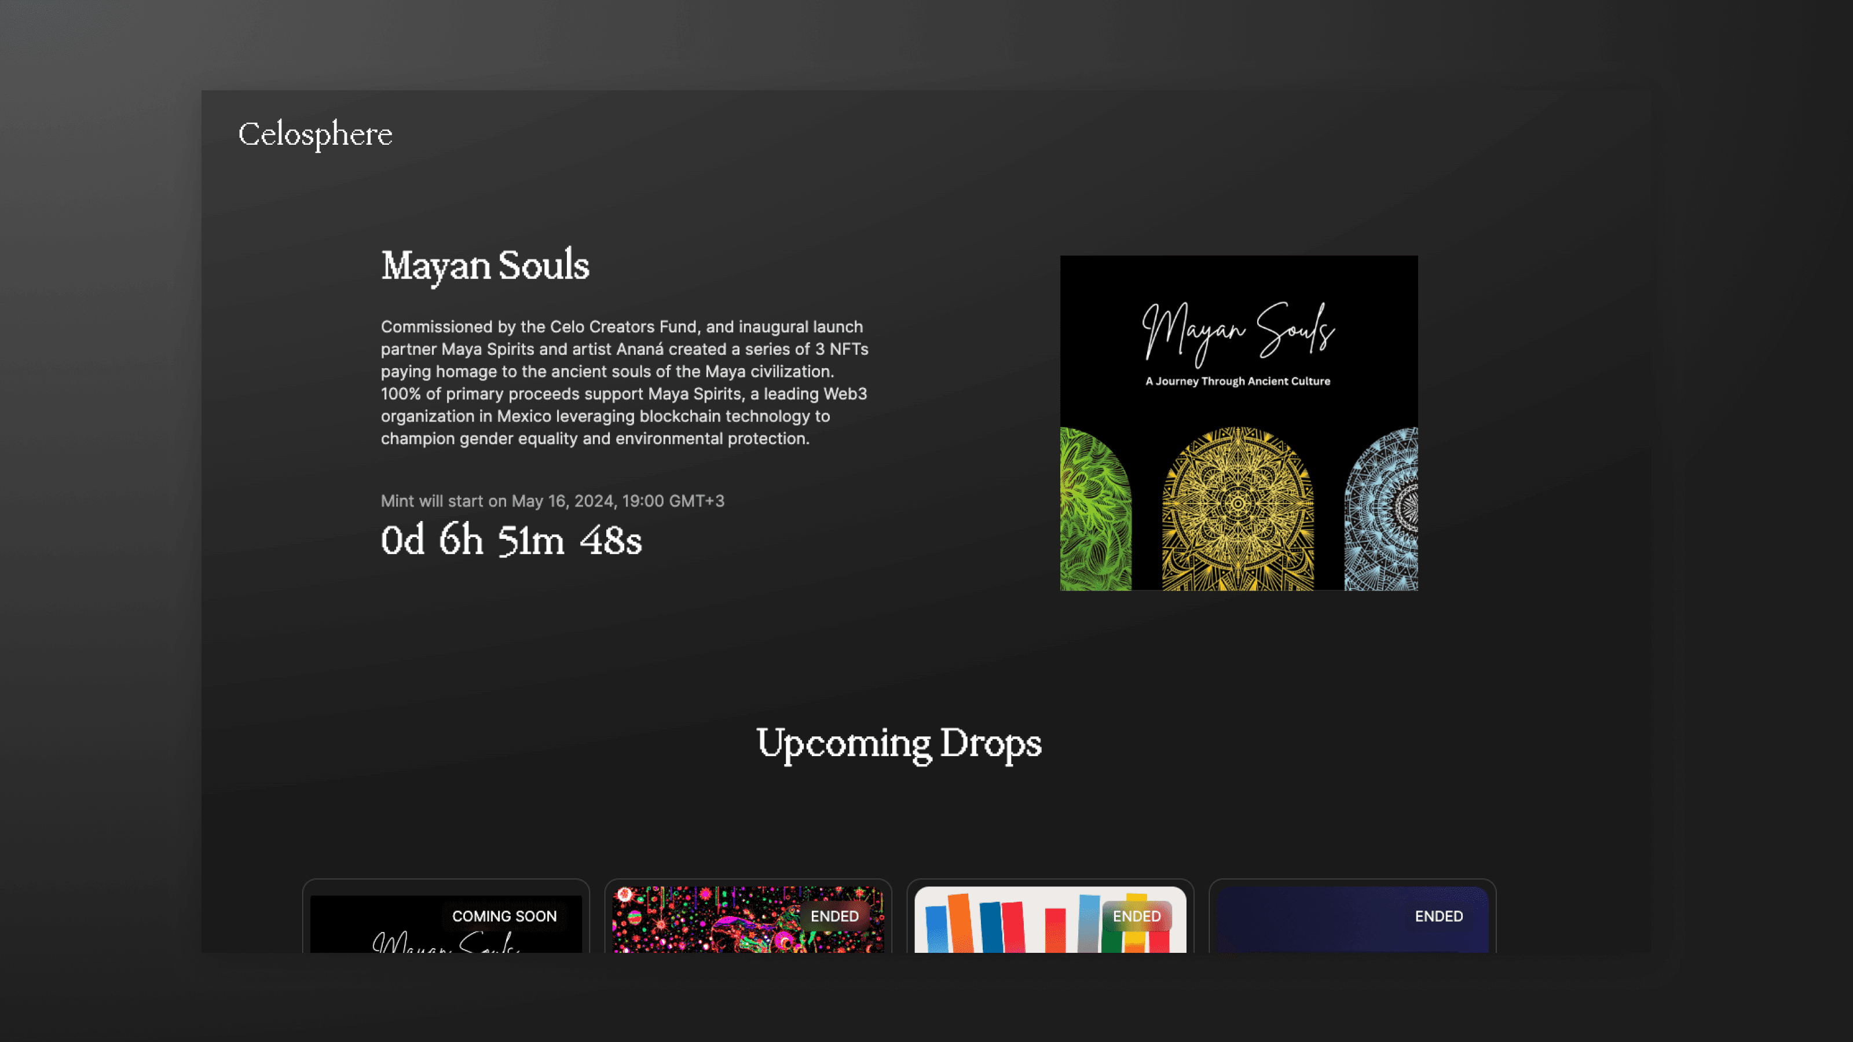Click the cursive Mayan Souls script title

1238,332
